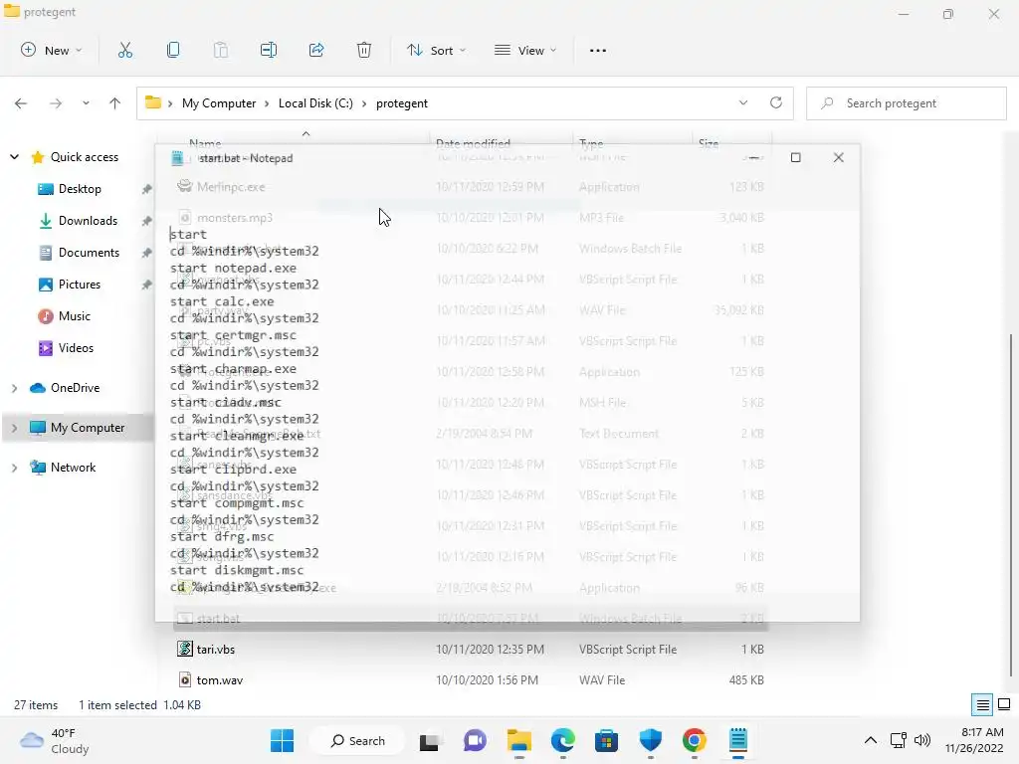1019x764 pixels.
Task: Open Task View from taskbar
Action: click(430, 740)
